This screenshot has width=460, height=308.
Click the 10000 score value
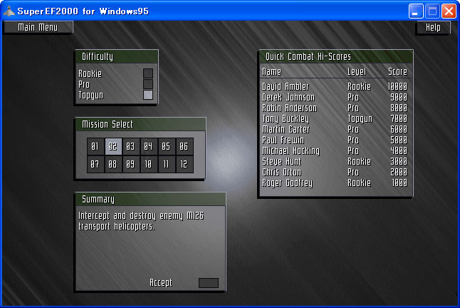click(397, 86)
